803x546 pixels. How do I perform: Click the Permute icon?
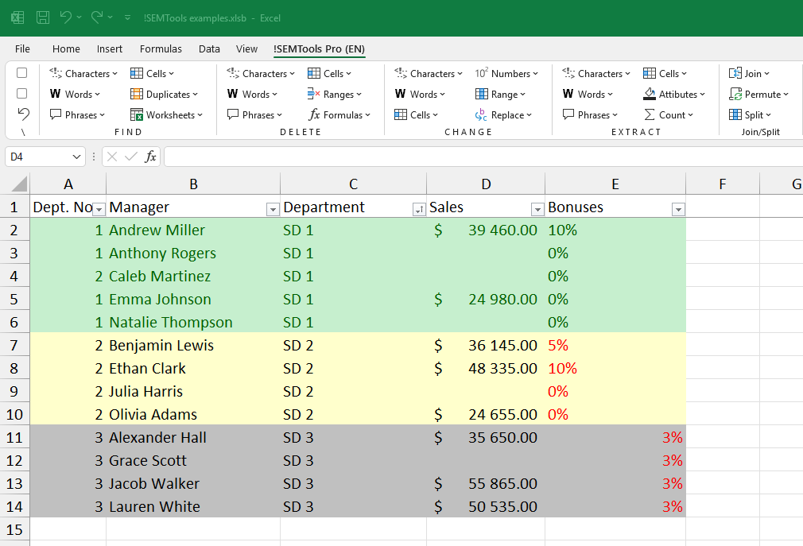coord(759,94)
